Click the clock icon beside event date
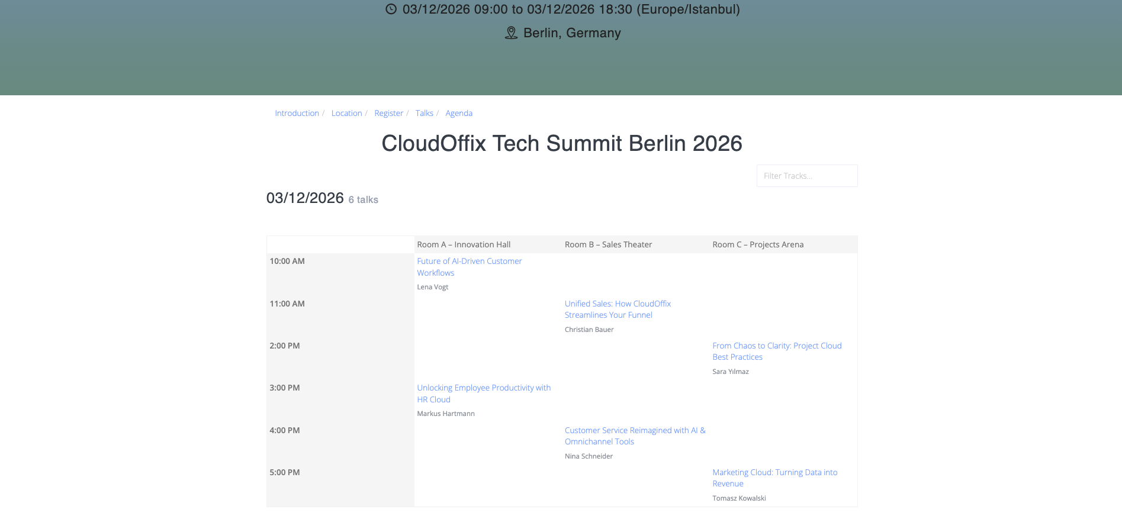1122x516 pixels. [x=391, y=9]
